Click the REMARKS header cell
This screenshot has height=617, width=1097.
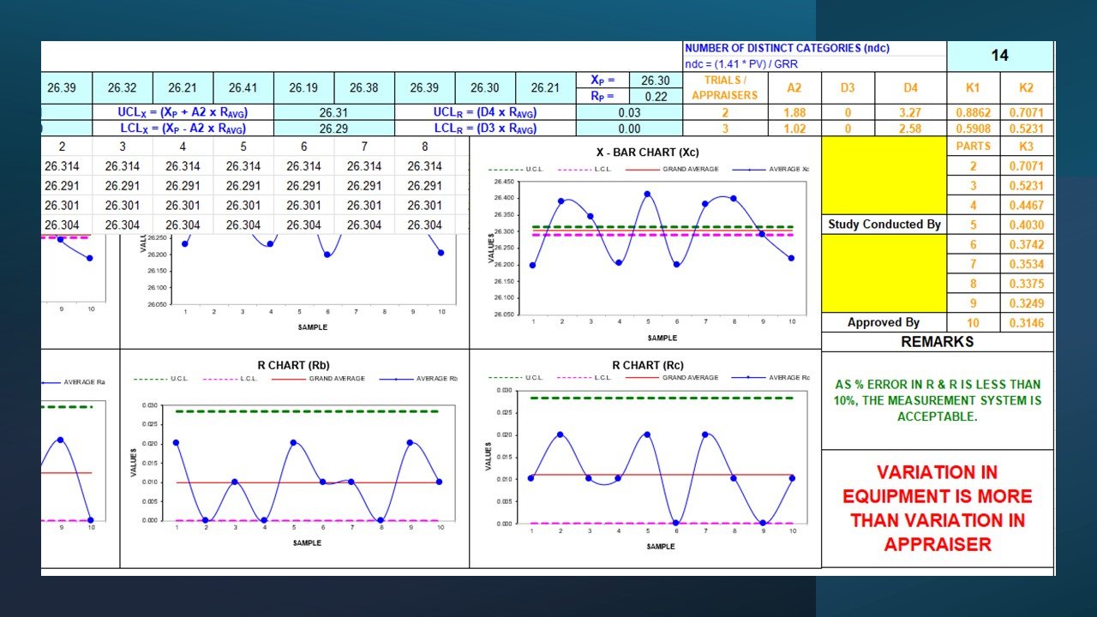coord(937,342)
